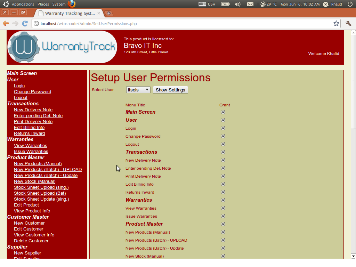Open the Issue Warranties sidebar link

coord(31,151)
